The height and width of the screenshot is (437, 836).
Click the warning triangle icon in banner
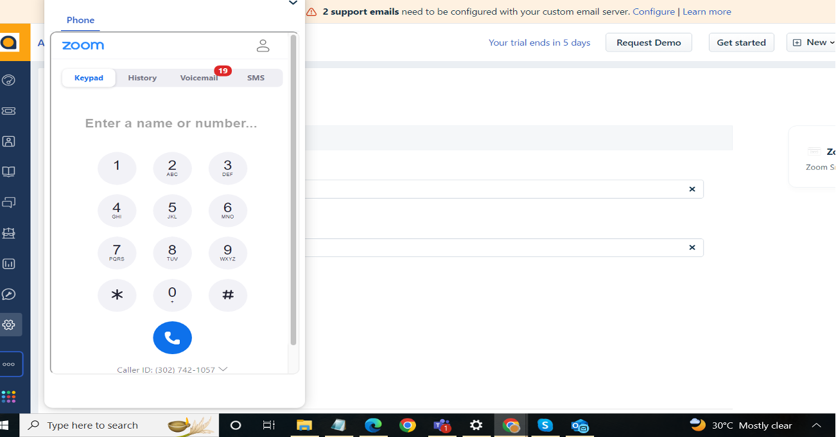point(311,12)
